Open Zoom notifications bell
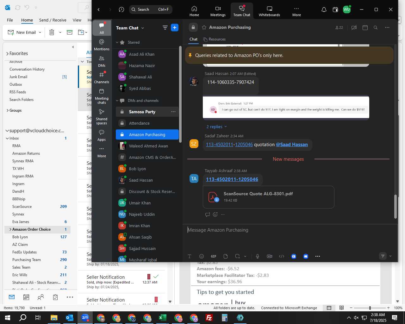The image size is (405, 324). click(x=324, y=9)
